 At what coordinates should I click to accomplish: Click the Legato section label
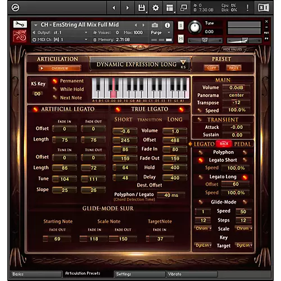[x=204, y=144]
